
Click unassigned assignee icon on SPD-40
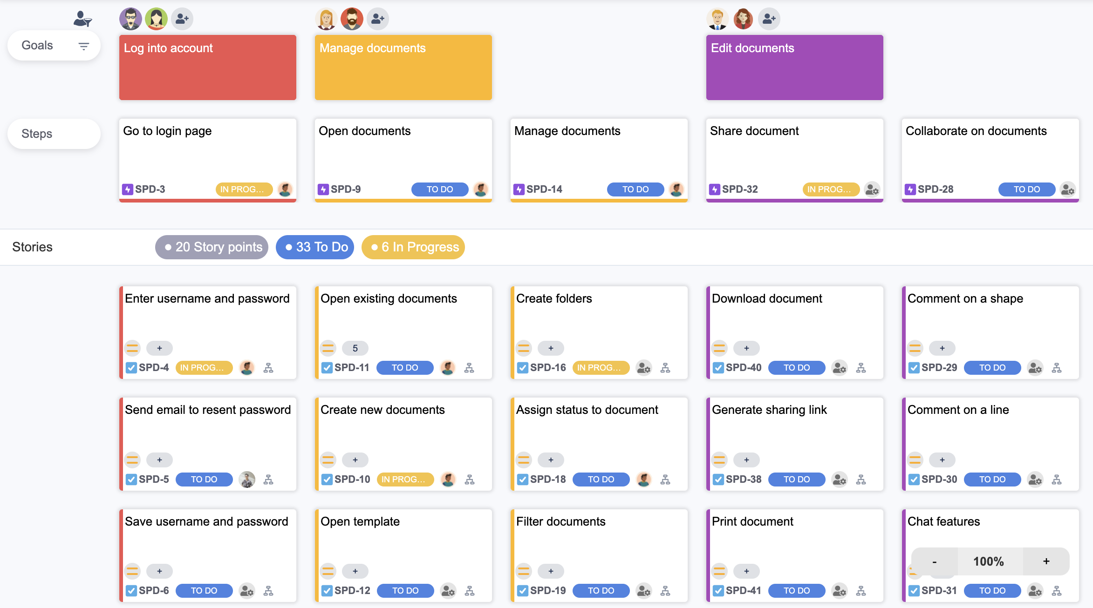click(x=839, y=368)
